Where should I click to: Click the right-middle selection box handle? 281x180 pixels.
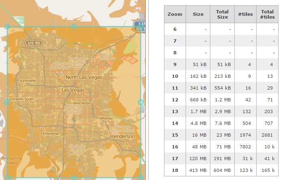click(141, 102)
